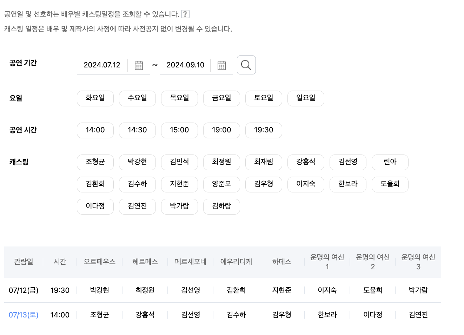
Task: Filter casting by 조형균
Action: [x=95, y=162]
